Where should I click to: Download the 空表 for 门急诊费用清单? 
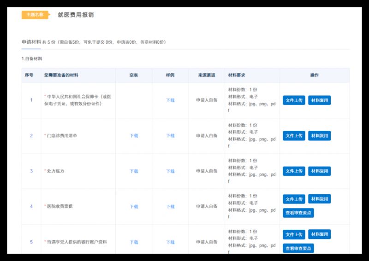click(x=134, y=136)
